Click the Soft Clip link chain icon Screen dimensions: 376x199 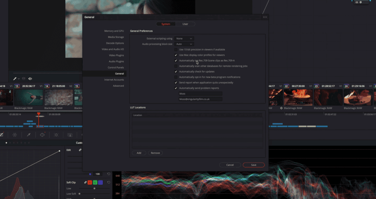click(85, 183)
